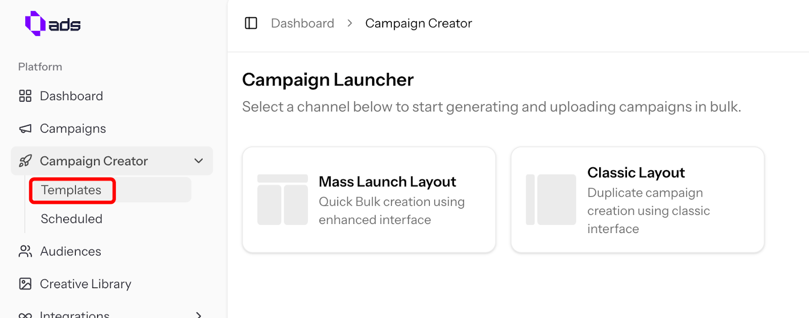Open the Templates sidebar entry

(x=71, y=190)
